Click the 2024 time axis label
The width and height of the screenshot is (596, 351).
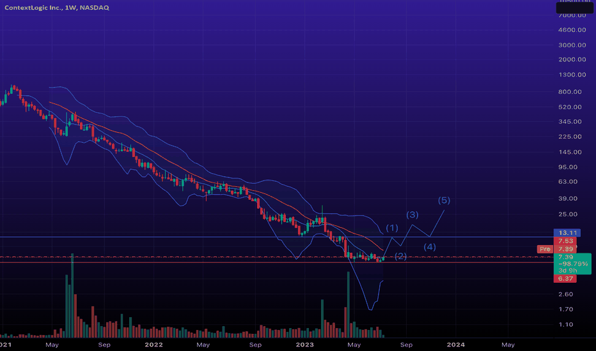(x=455, y=345)
